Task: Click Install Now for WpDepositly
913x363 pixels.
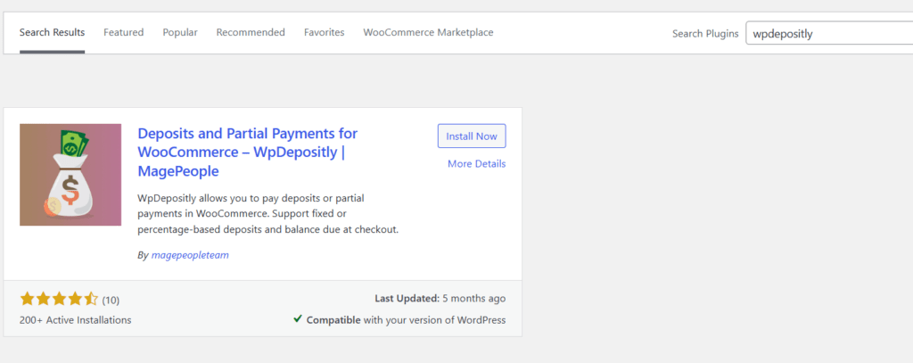Action: pyautogui.click(x=472, y=136)
